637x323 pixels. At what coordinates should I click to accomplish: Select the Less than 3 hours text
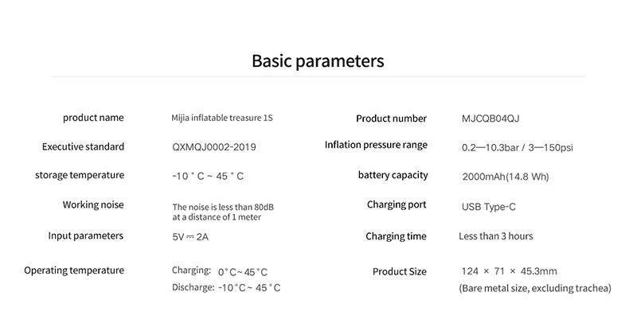click(x=495, y=236)
